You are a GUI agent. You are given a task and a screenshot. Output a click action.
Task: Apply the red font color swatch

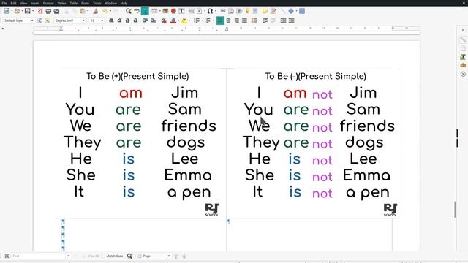173,20
